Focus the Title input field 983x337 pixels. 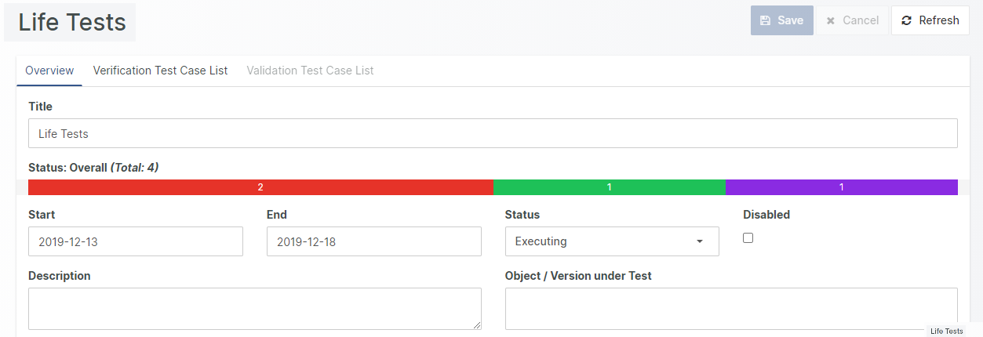click(493, 134)
